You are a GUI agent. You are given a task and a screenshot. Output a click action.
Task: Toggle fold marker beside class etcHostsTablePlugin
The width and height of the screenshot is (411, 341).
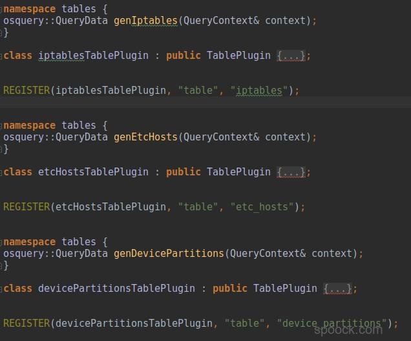[1, 173]
